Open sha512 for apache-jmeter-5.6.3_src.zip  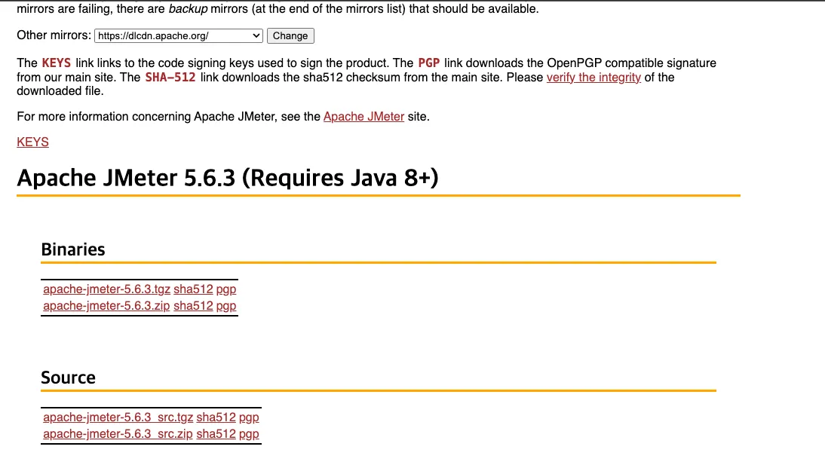click(x=216, y=434)
